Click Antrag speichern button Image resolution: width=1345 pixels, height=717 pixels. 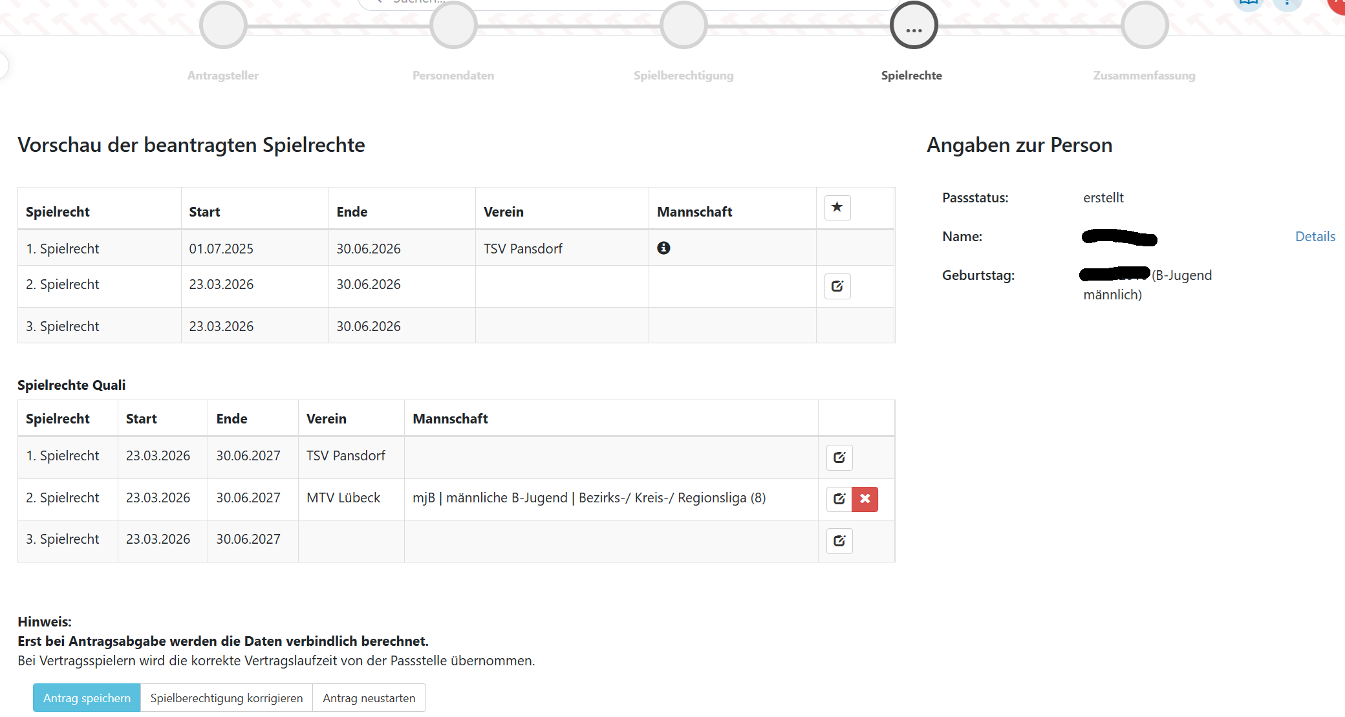coord(87,698)
